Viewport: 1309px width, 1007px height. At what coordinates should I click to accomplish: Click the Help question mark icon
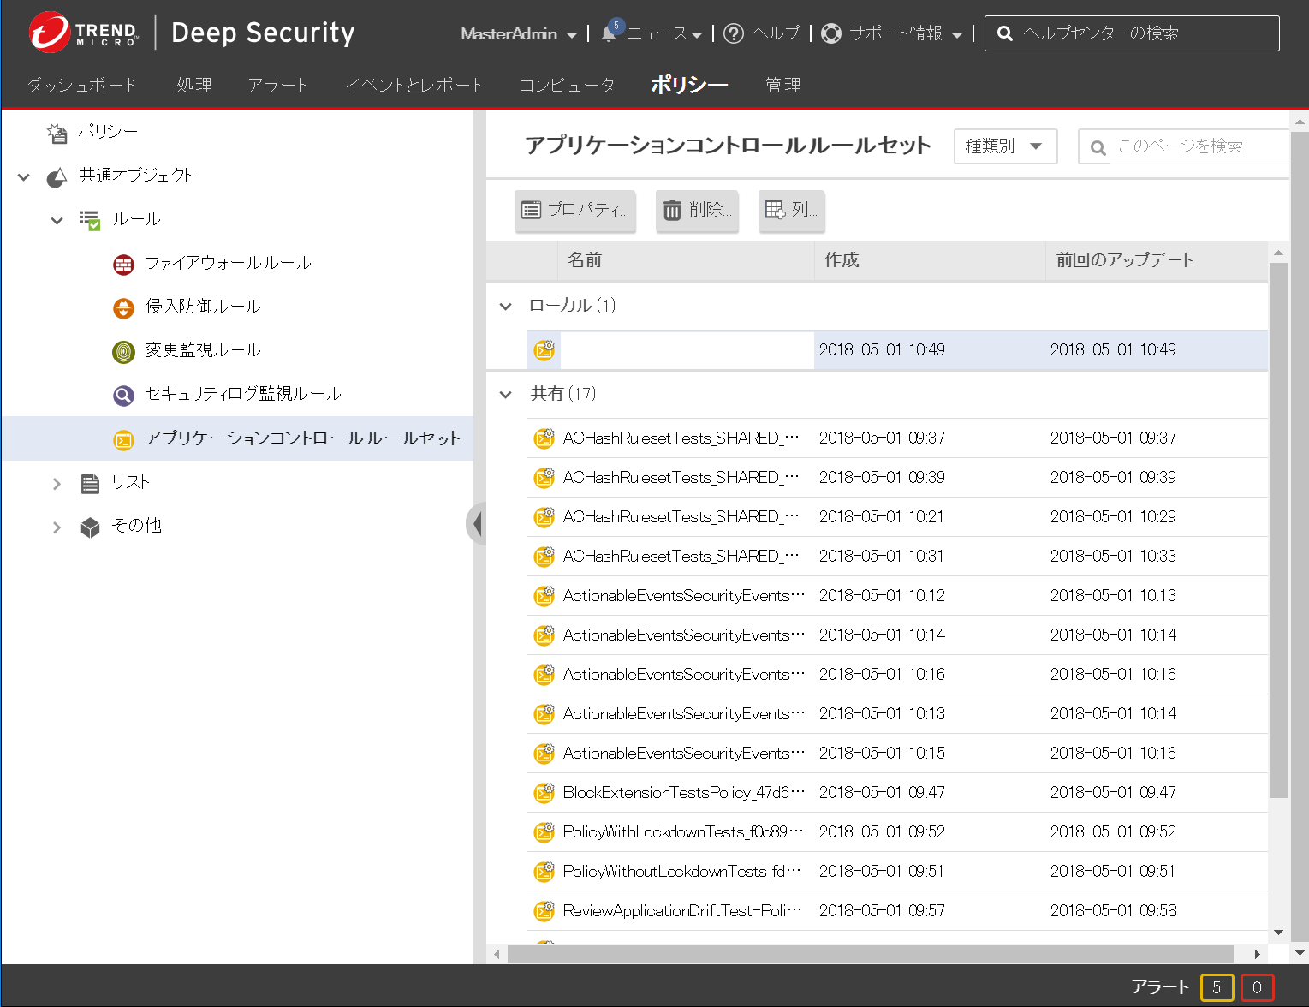point(733,33)
